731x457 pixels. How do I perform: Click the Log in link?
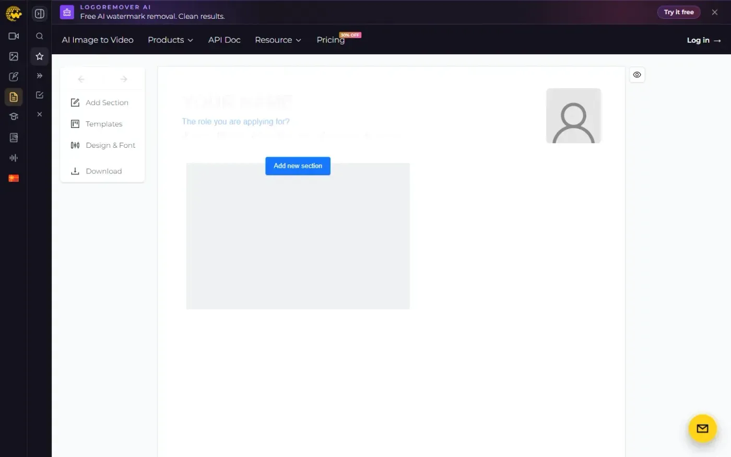point(704,40)
